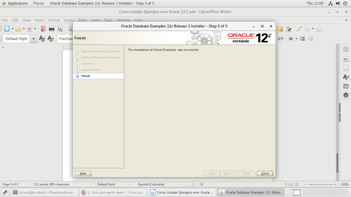The width and height of the screenshot is (351, 197).
Task: Click the Oracle Database Examples taskbar button
Action: 251,192
